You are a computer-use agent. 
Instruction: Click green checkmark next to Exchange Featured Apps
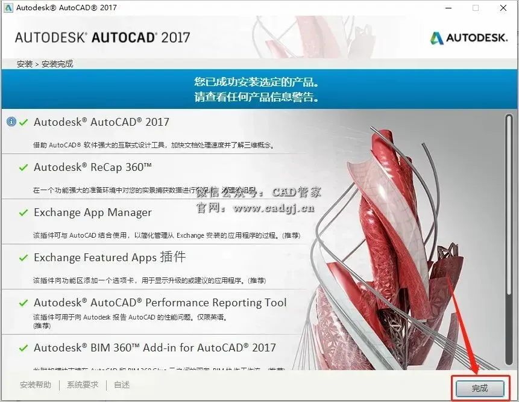24,258
